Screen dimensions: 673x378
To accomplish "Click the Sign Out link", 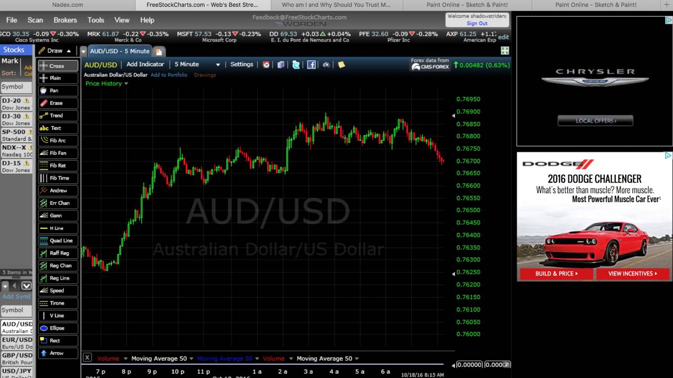I will click(477, 24).
